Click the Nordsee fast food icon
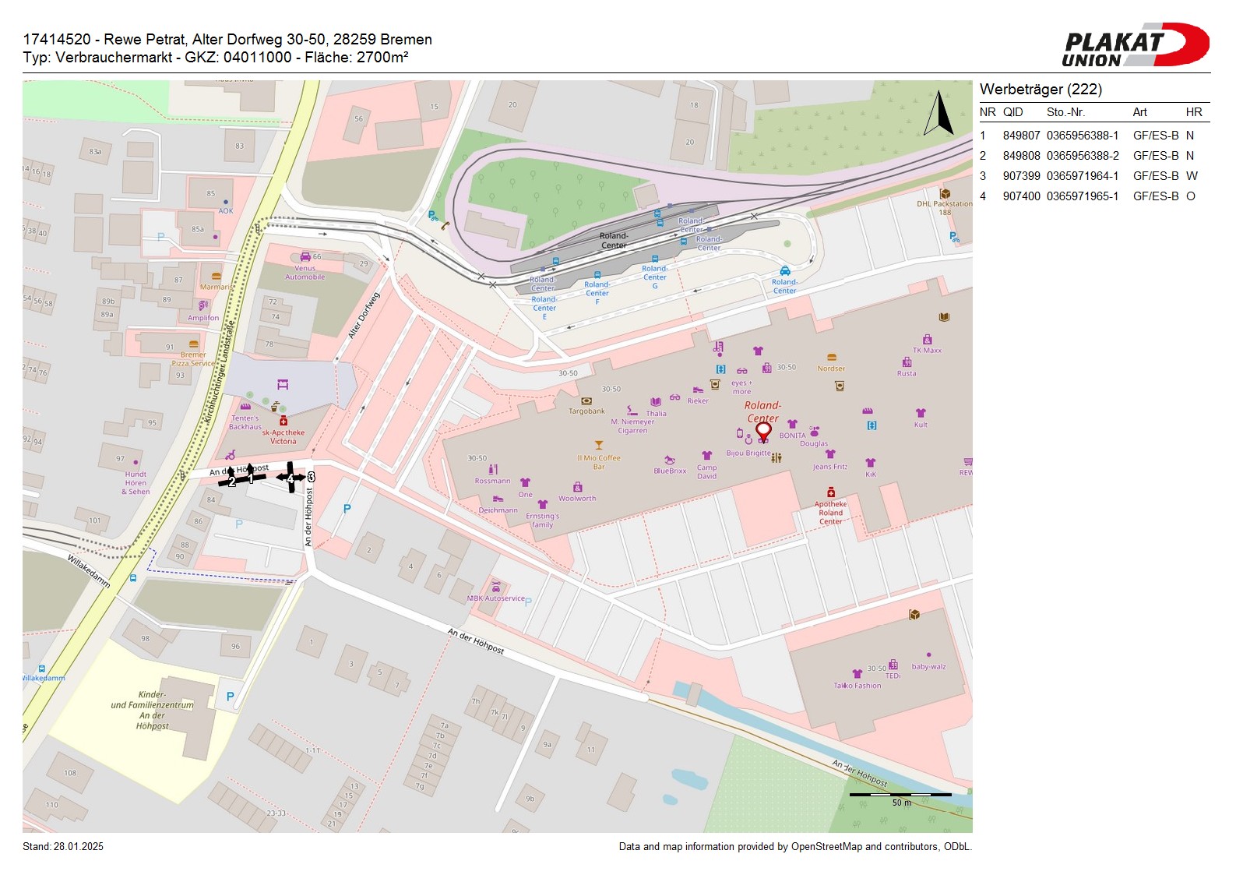This screenshot has height=875, width=1236. coord(832,358)
